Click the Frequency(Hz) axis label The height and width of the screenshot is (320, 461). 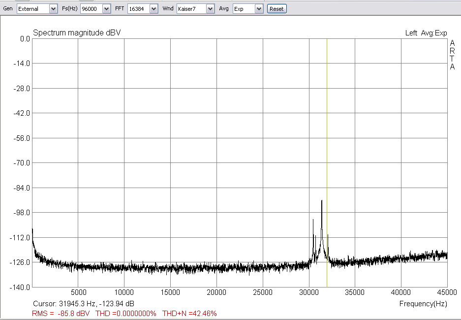tap(423, 304)
